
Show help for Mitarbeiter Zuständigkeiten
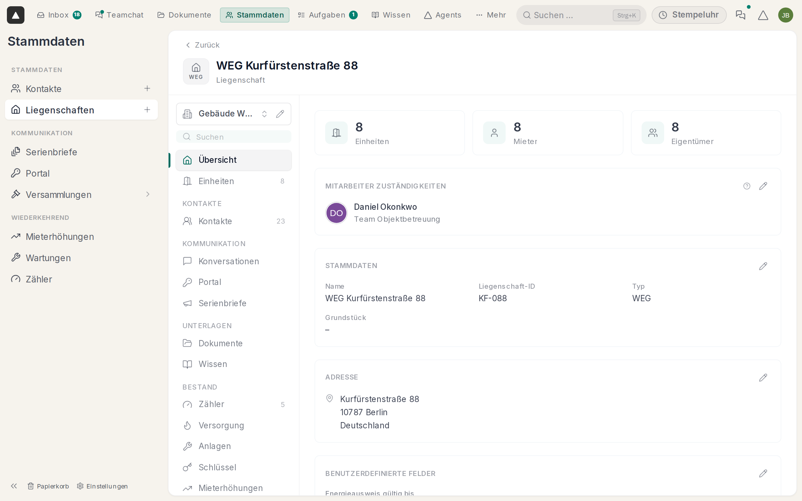pyautogui.click(x=747, y=186)
